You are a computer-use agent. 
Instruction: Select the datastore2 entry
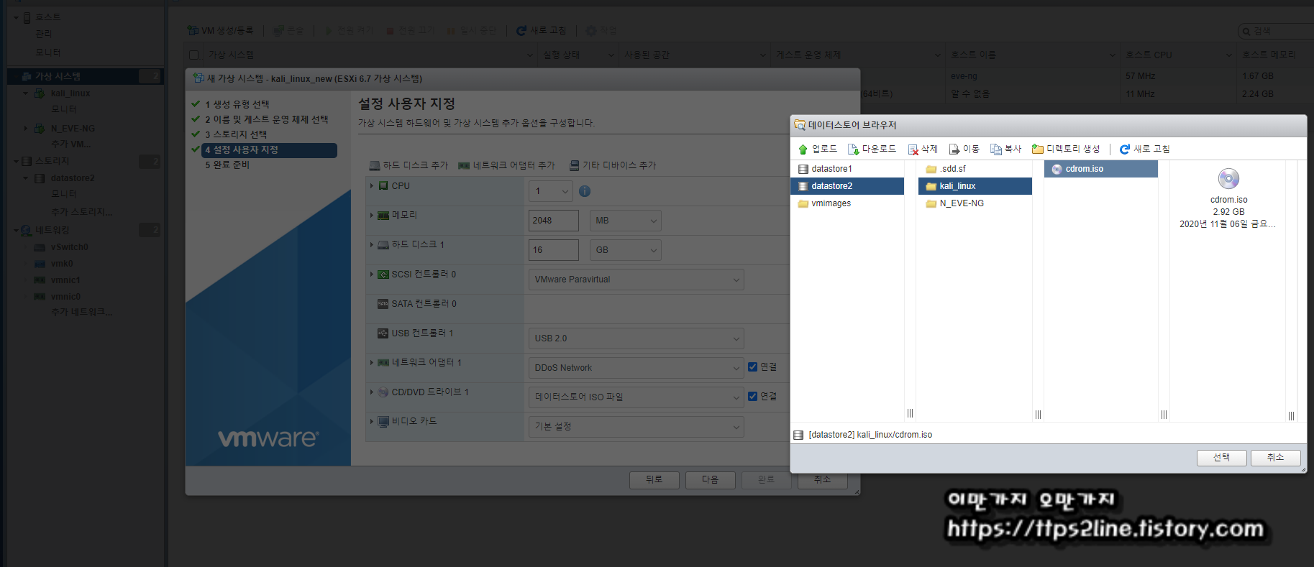[x=847, y=186]
